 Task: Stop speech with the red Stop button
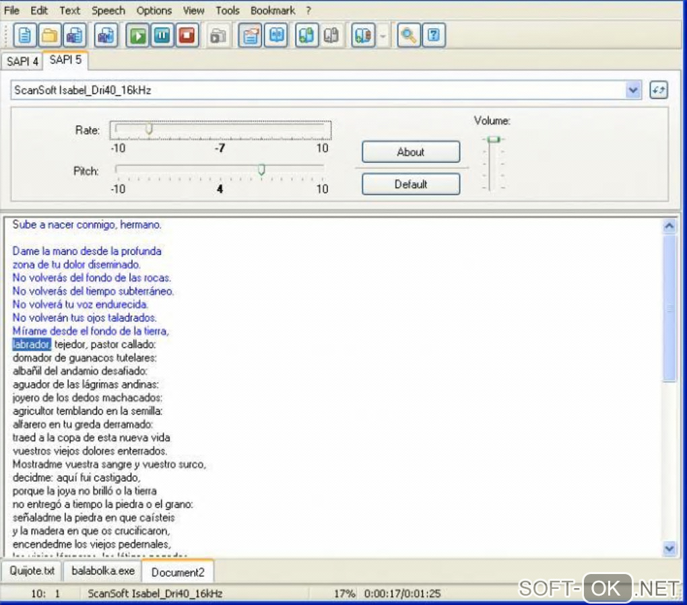187,36
